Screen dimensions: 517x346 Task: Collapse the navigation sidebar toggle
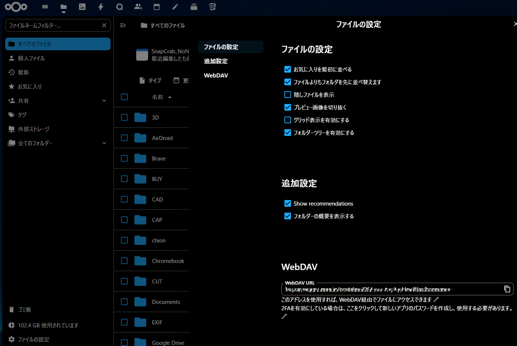[x=123, y=25]
